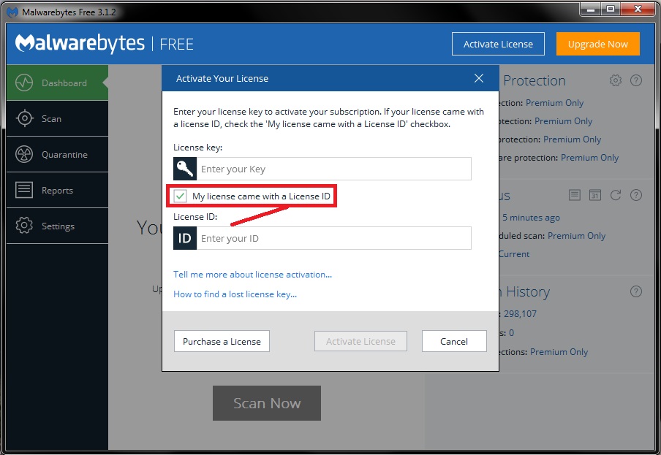Screen dimensions: 661x455
Task: Open the Reports tab
Action: (57, 190)
